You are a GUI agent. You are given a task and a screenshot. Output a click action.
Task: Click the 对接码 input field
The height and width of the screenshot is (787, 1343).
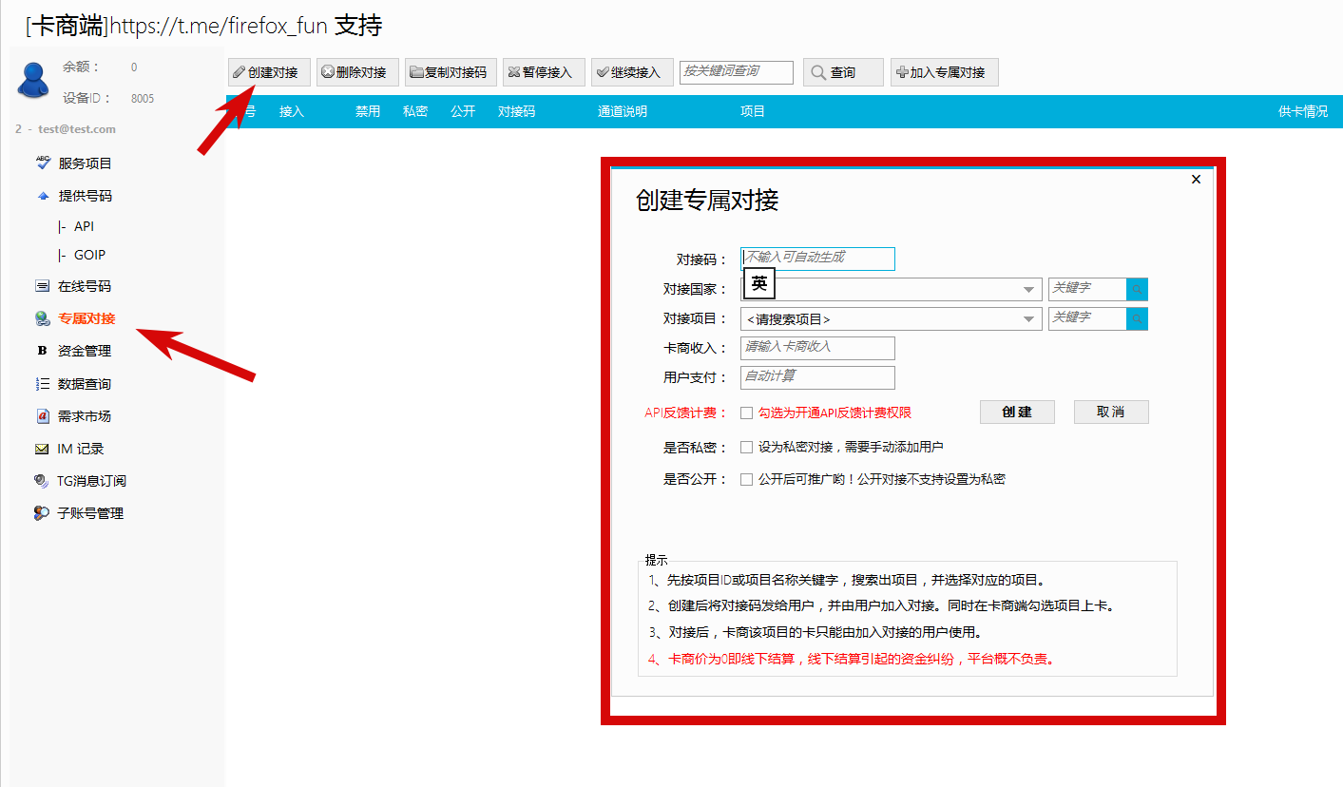click(x=818, y=259)
